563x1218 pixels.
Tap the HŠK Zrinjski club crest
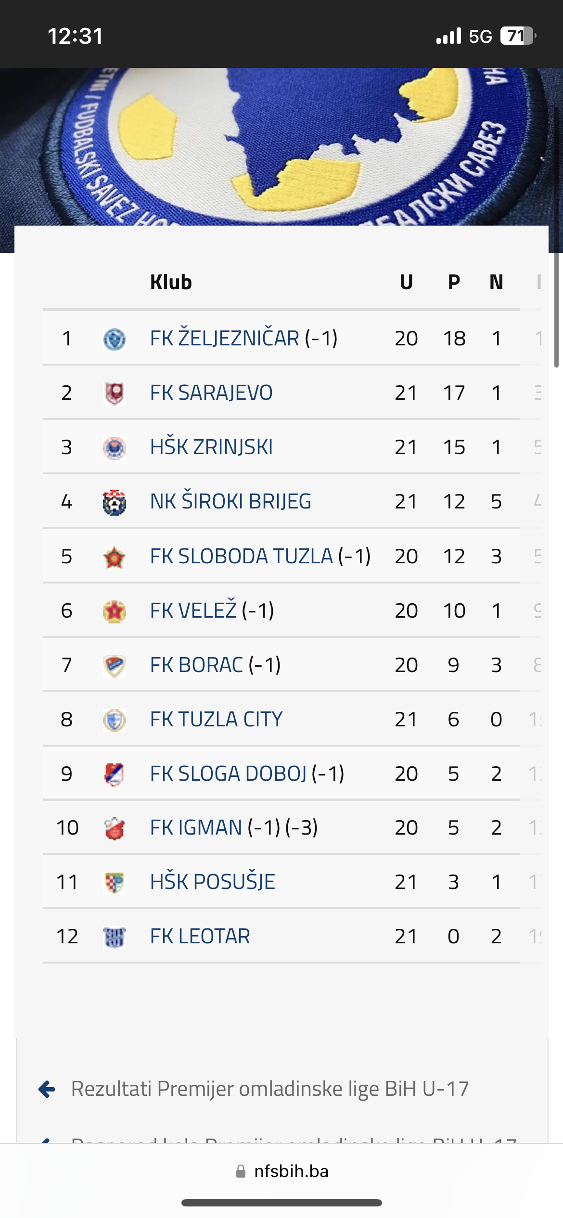pos(115,448)
